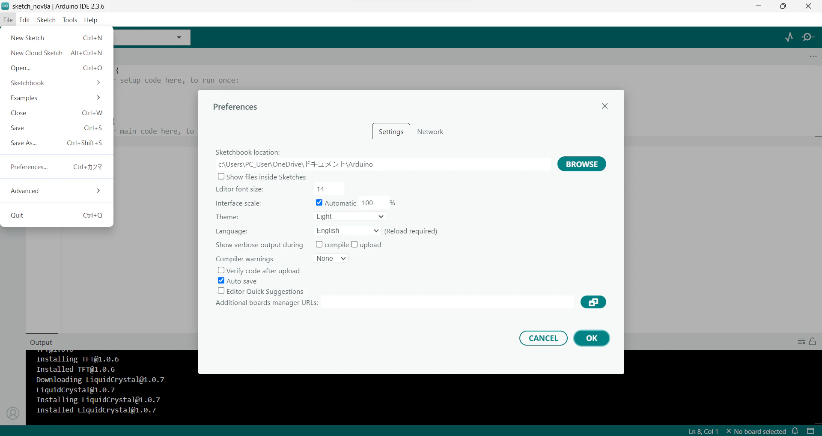Click the additional boards URLs editor icon
Viewport: 822px width, 436px height.
coord(593,302)
